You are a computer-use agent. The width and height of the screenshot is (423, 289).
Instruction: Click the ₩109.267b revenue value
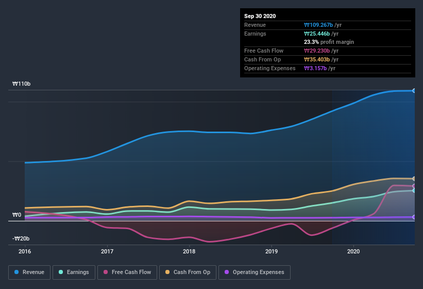tap(318, 25)
